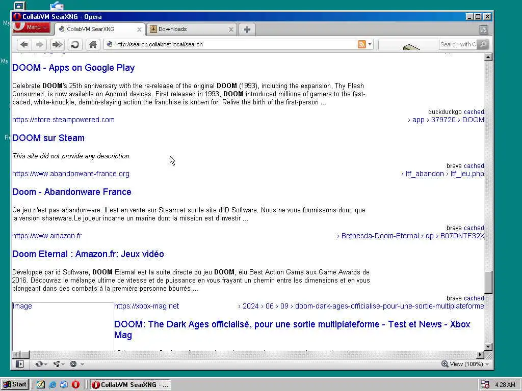Image resolution: width=522 pixels, height=391 pixels.
Task: Add a new tab with the plus button
Action: pos(247,29)
